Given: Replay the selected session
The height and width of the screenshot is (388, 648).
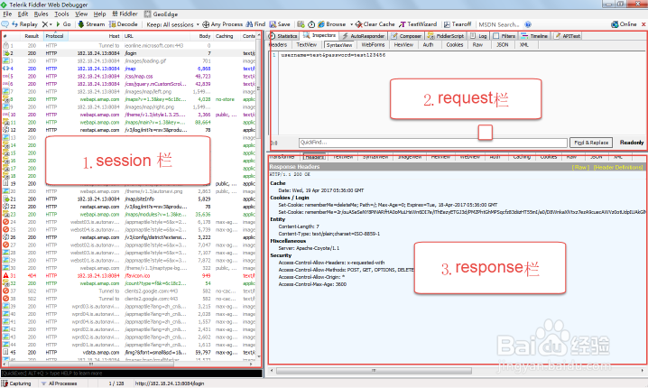Looking at the screenshot, I should pyautogui.click(x=24, y=24).
